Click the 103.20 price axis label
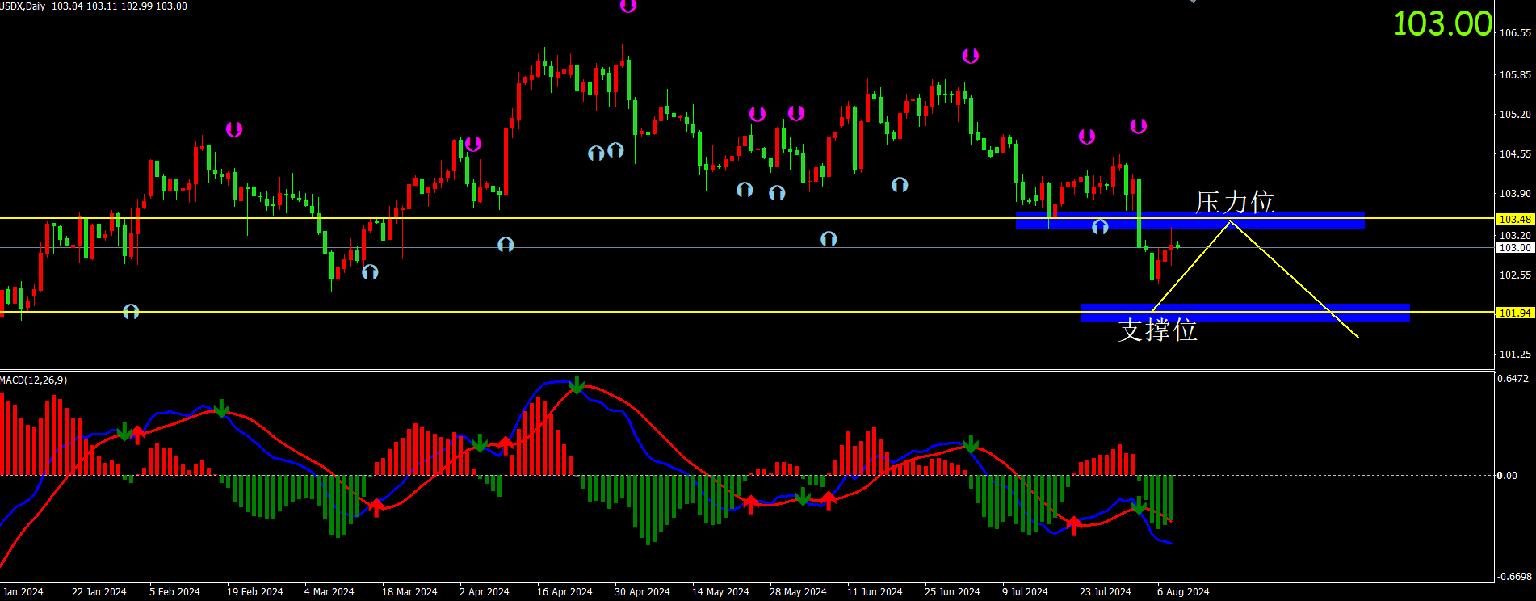The width and height of the screenshot is (1536, 601). point(1515,236)
